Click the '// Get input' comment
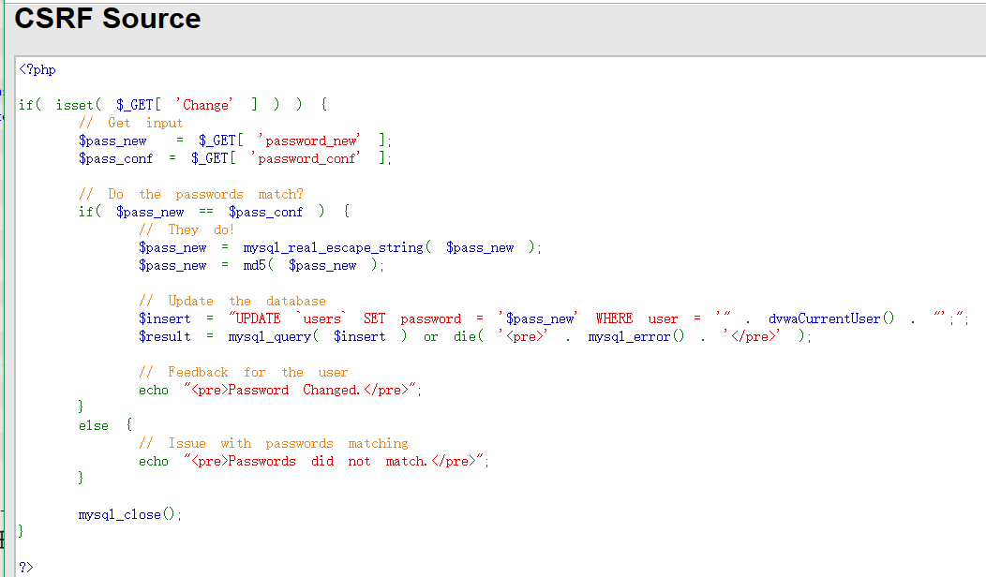Viewport: 986px width, 577px height. 131,123
